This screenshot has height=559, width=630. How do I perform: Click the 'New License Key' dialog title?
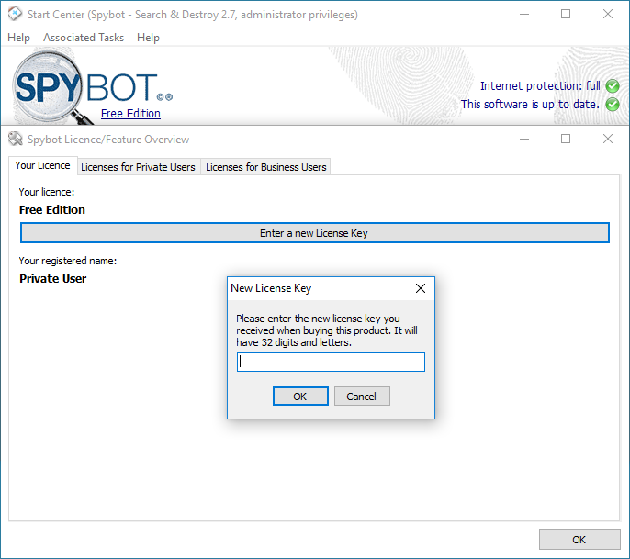[271, 288]
